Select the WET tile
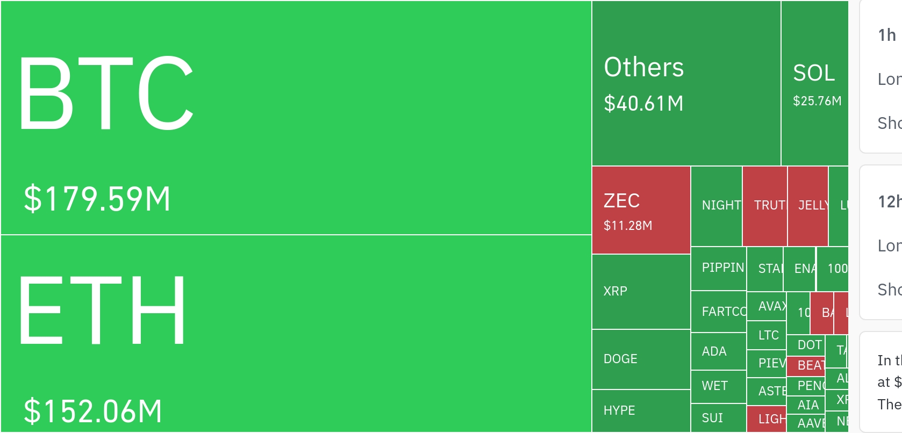The width and height of the screenshot is (902, 433). [718, 386]
